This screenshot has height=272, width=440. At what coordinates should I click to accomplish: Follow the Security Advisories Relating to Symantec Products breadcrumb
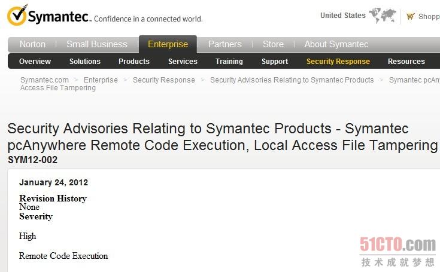tap(292, 80)
